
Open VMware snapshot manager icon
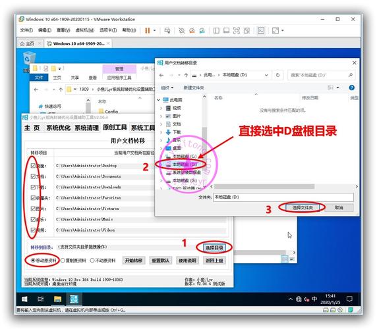[x=202, y=30]
